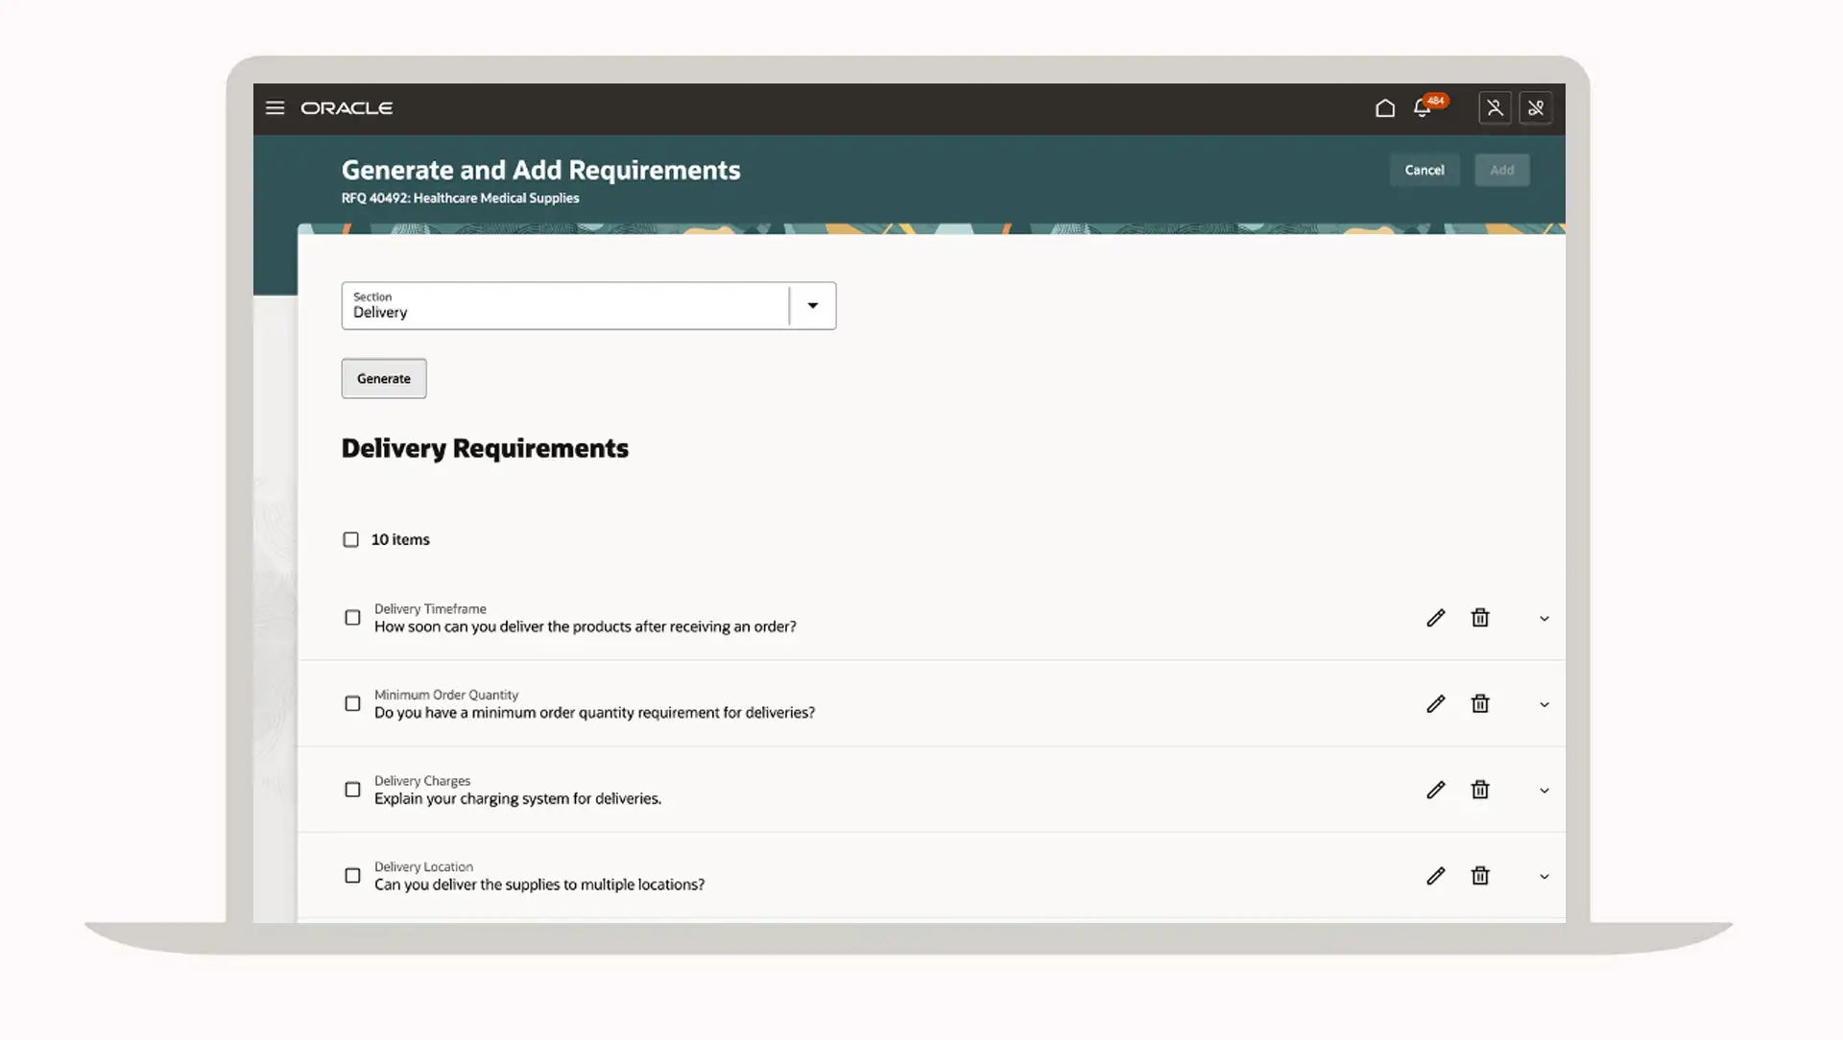This screenshot has height=1040, width=1843.
Task: Open the notifications bell
Action: click(x=1423, y=108)
